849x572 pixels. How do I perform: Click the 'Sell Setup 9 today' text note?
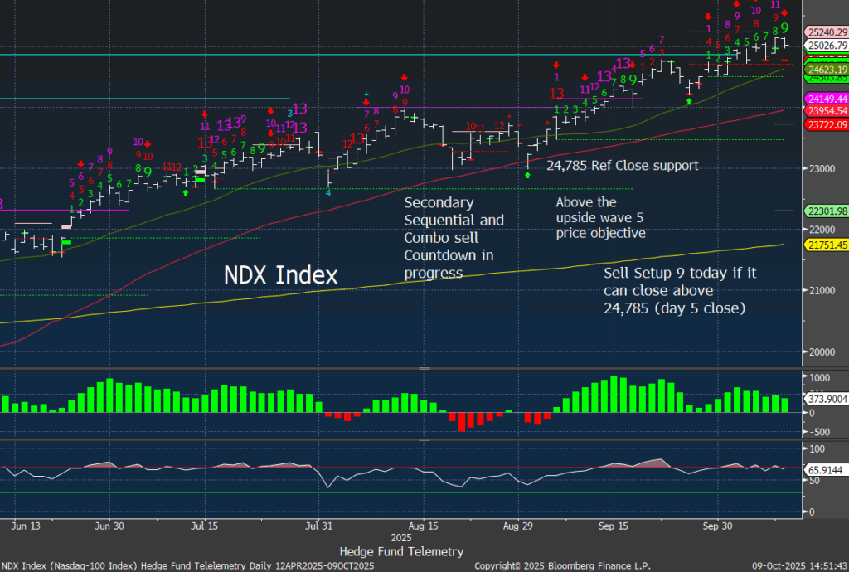coord(680,290)
